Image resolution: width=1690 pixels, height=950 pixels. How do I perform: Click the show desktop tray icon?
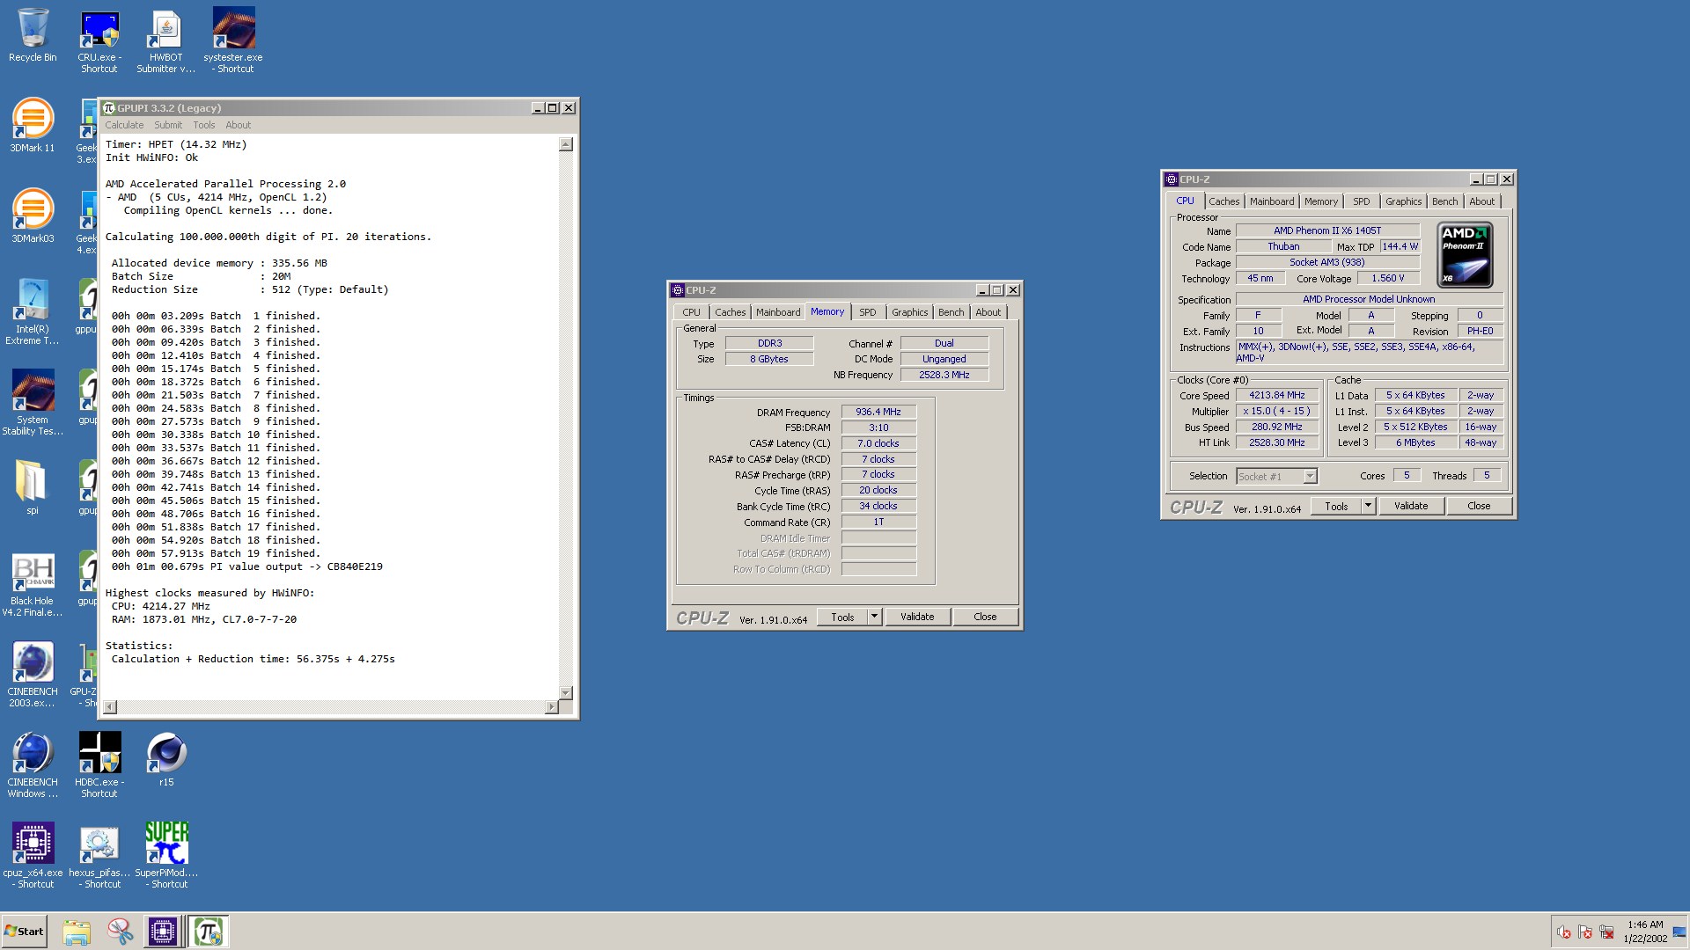point(1679,932)
